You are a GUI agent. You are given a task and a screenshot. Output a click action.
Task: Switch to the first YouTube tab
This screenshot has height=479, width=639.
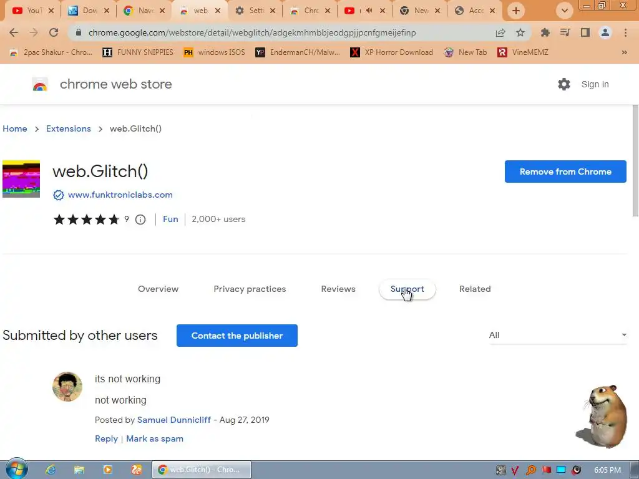click(32, 11)
